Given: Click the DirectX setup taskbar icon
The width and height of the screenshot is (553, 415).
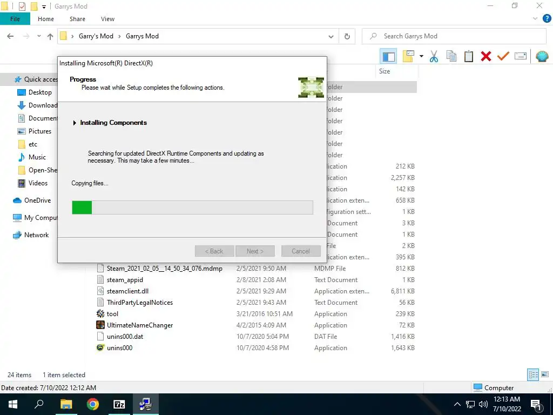Looking at the screenshot, I should [x=145, y=404].
